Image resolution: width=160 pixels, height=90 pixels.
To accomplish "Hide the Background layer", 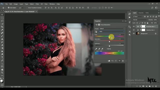I will click(134, 33).
